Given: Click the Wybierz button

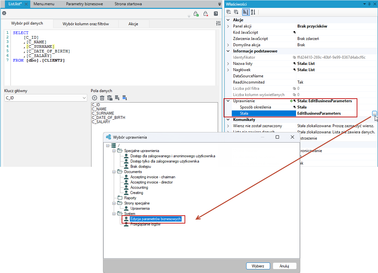Looking at the screenshot, I should (x=258, y=266).
